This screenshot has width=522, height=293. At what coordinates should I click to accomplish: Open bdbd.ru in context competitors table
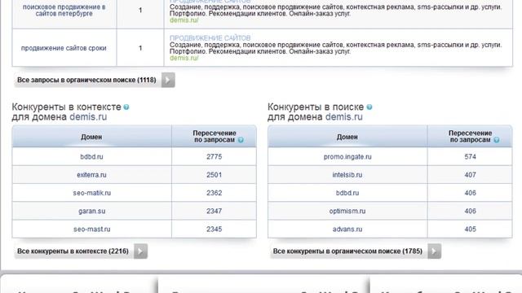91,157
